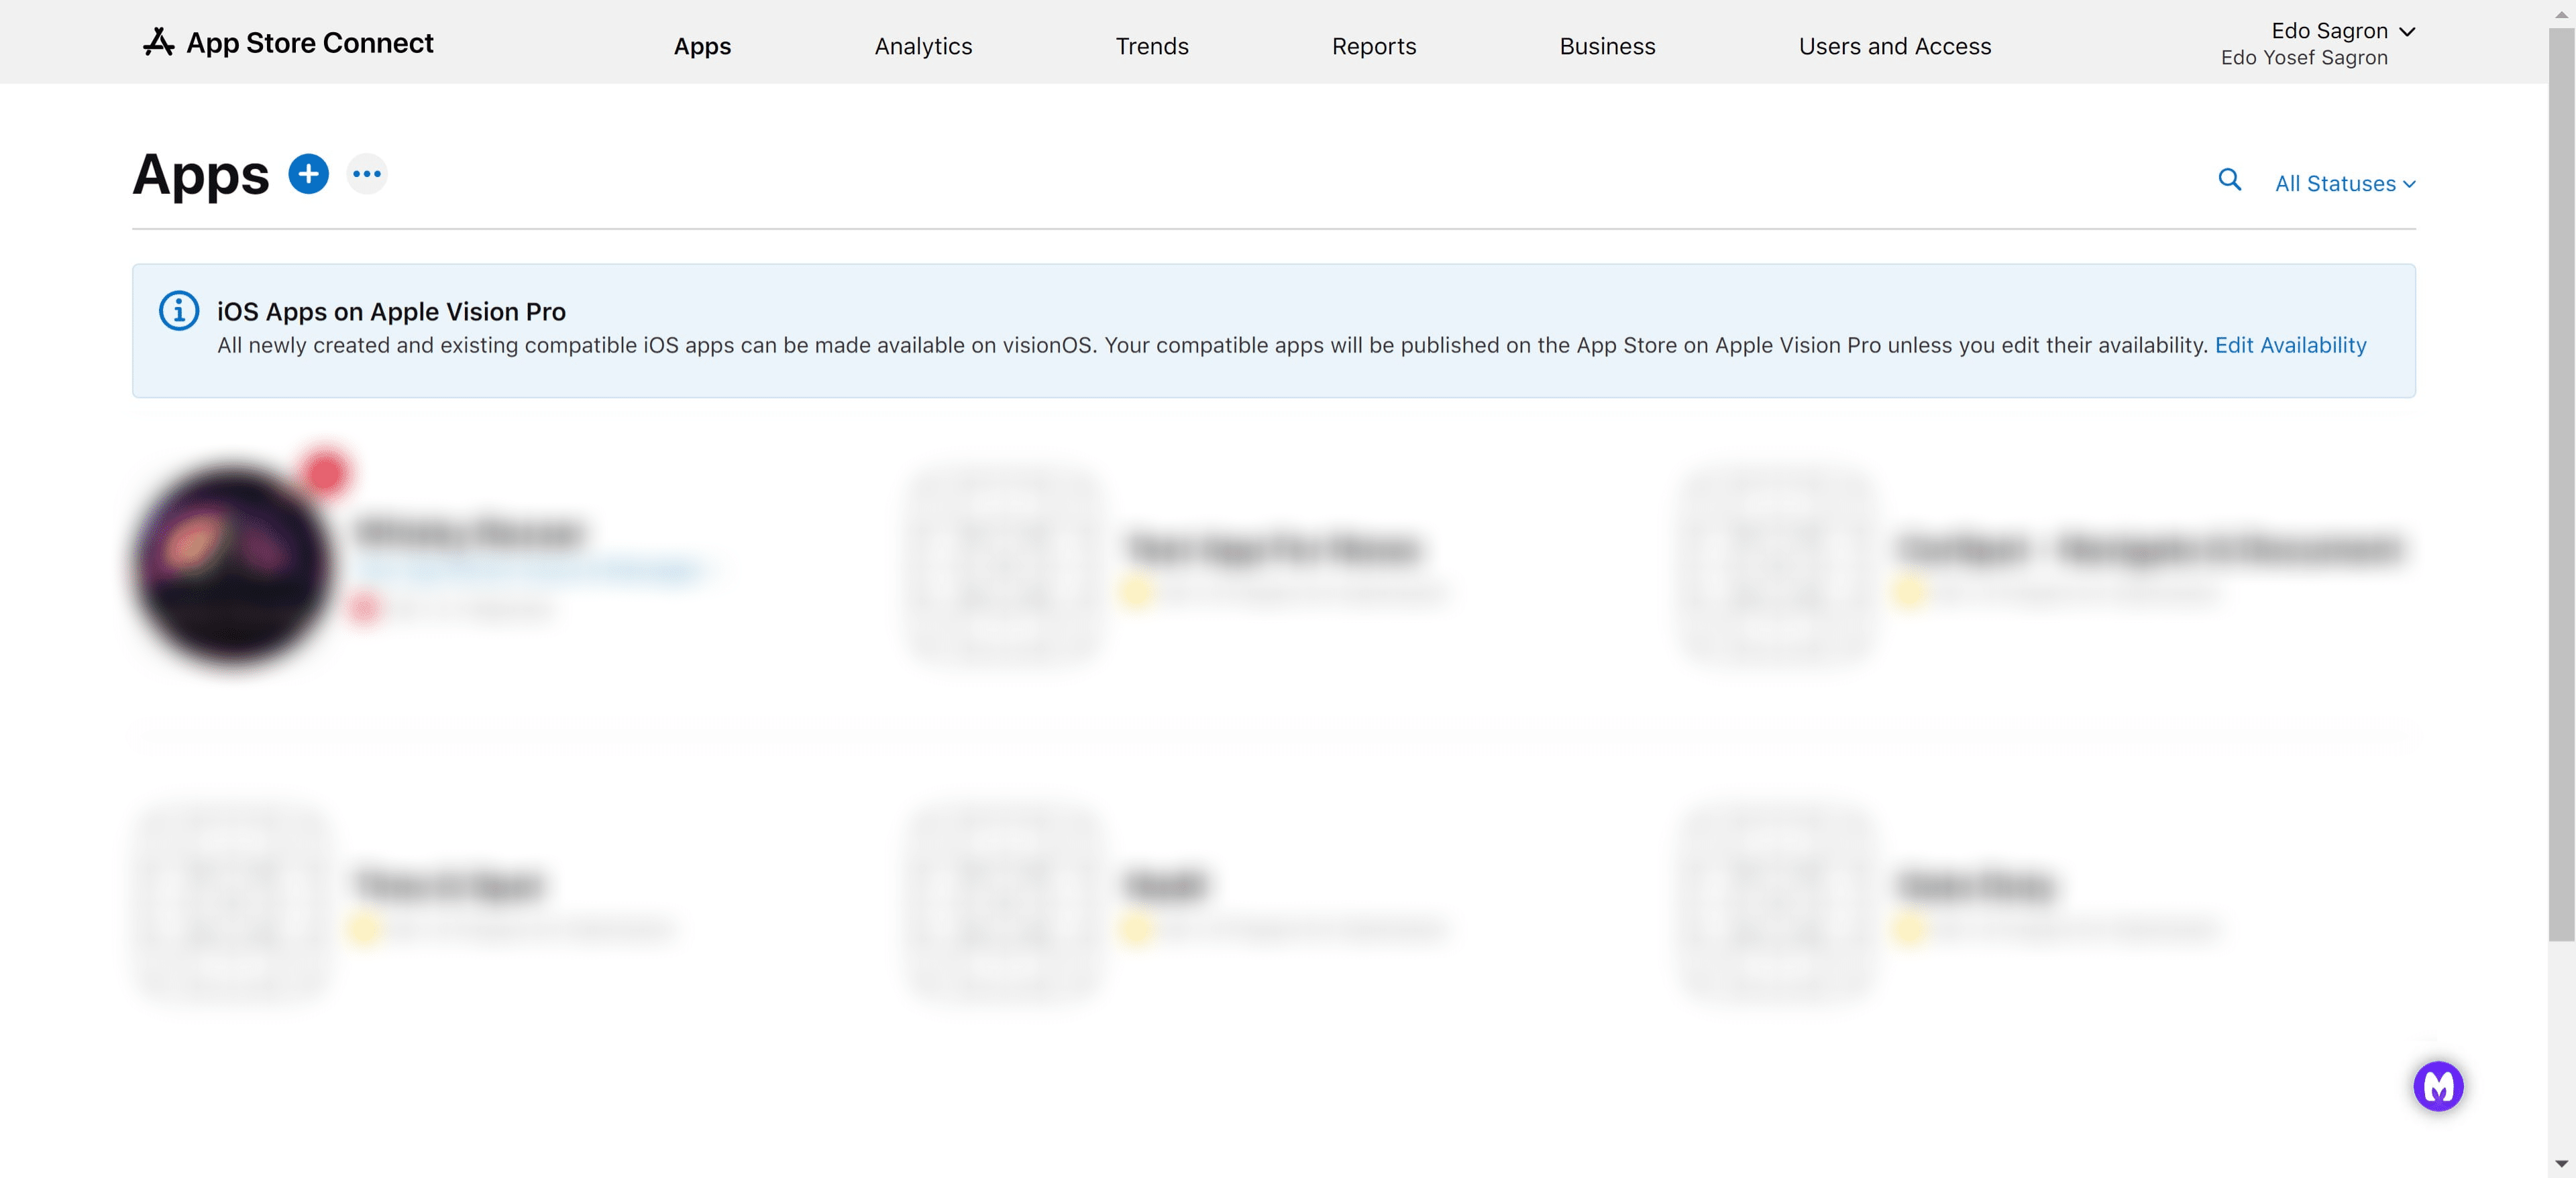
Task: Click the info icon in the banner
Action: coord(179,310)
